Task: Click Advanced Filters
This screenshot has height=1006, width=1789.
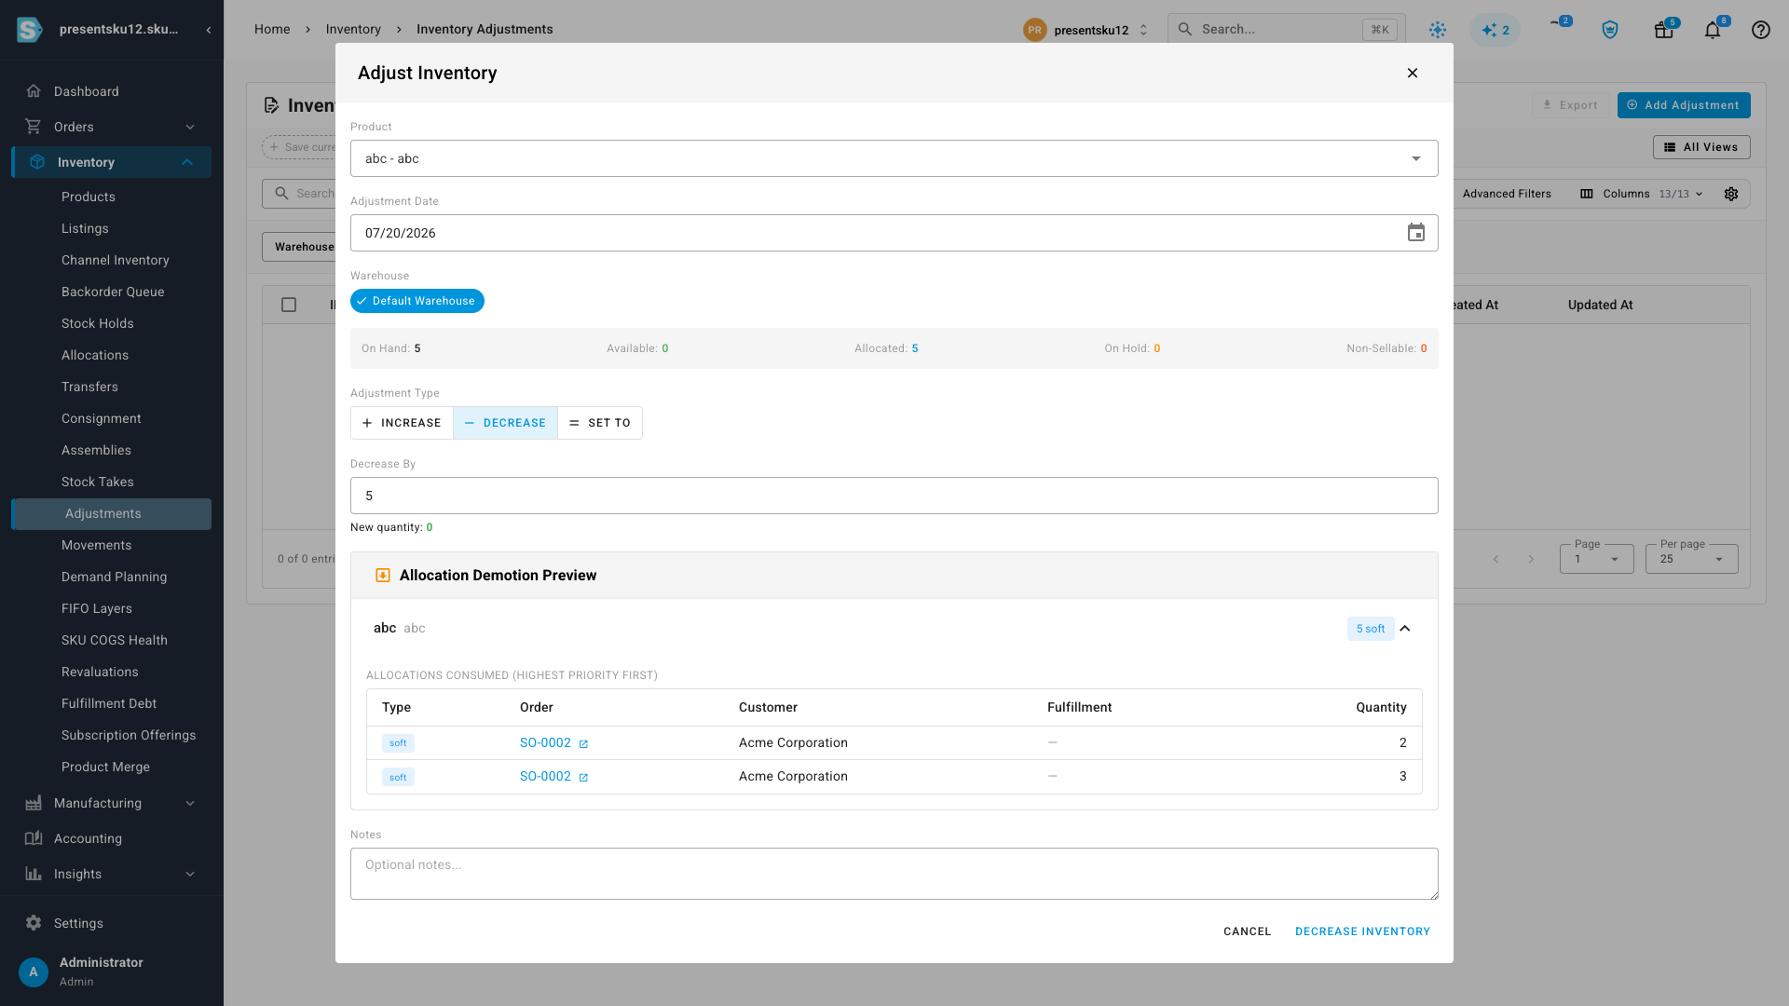Action: tap(1507, 194)
